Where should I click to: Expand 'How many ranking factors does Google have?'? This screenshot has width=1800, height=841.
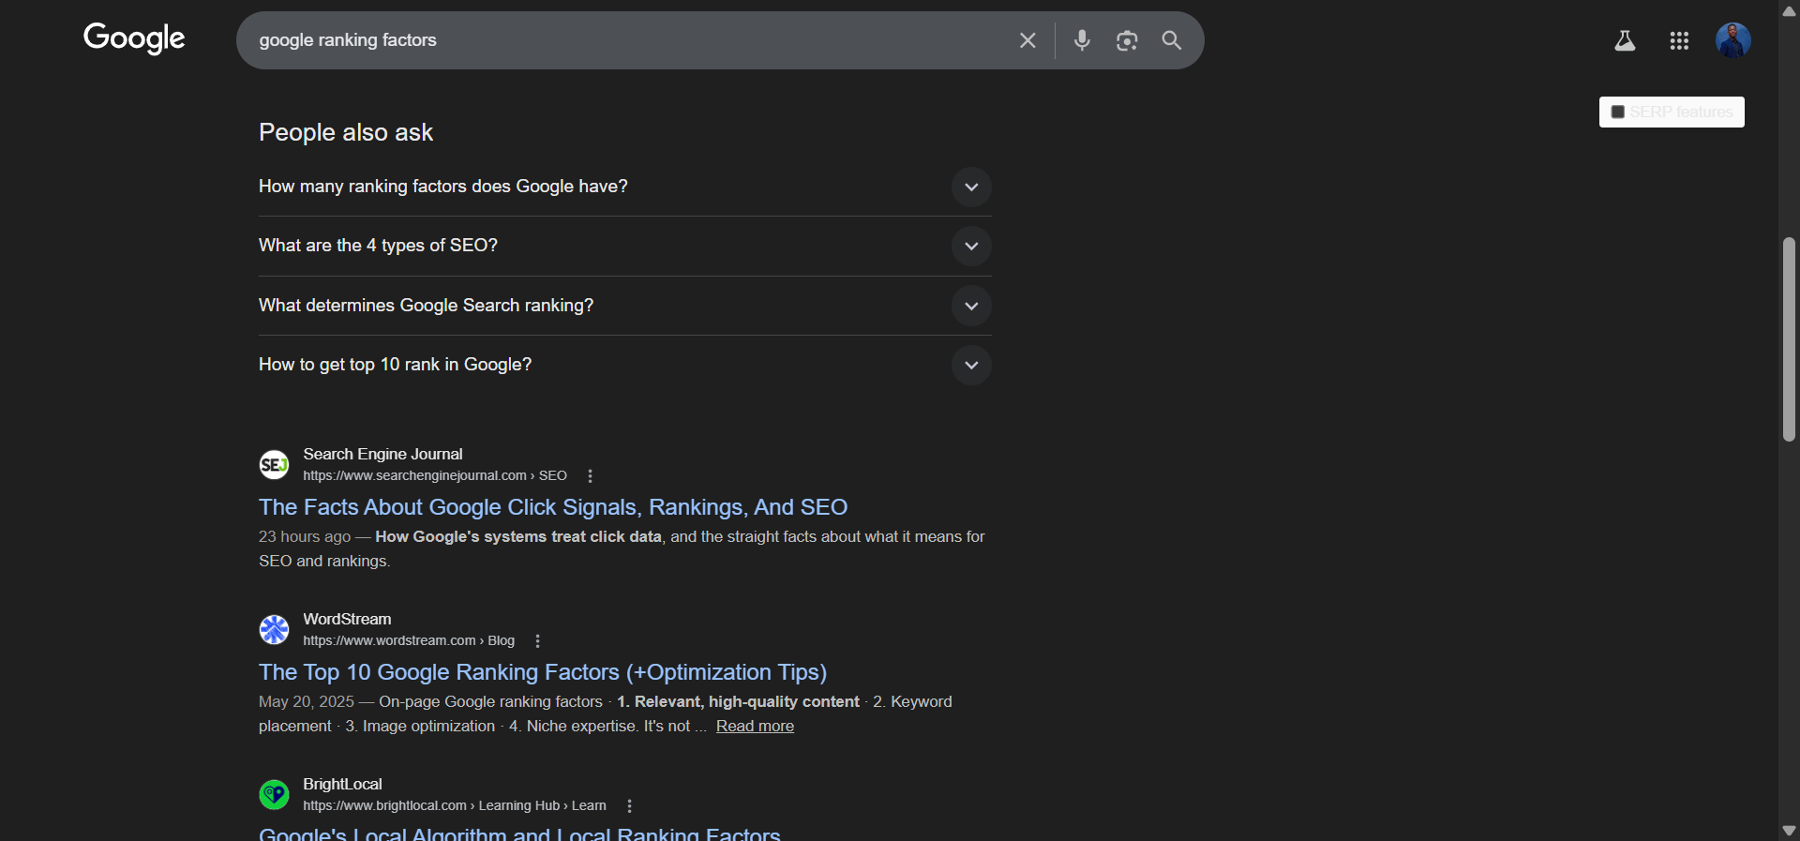tap(624, 187)
